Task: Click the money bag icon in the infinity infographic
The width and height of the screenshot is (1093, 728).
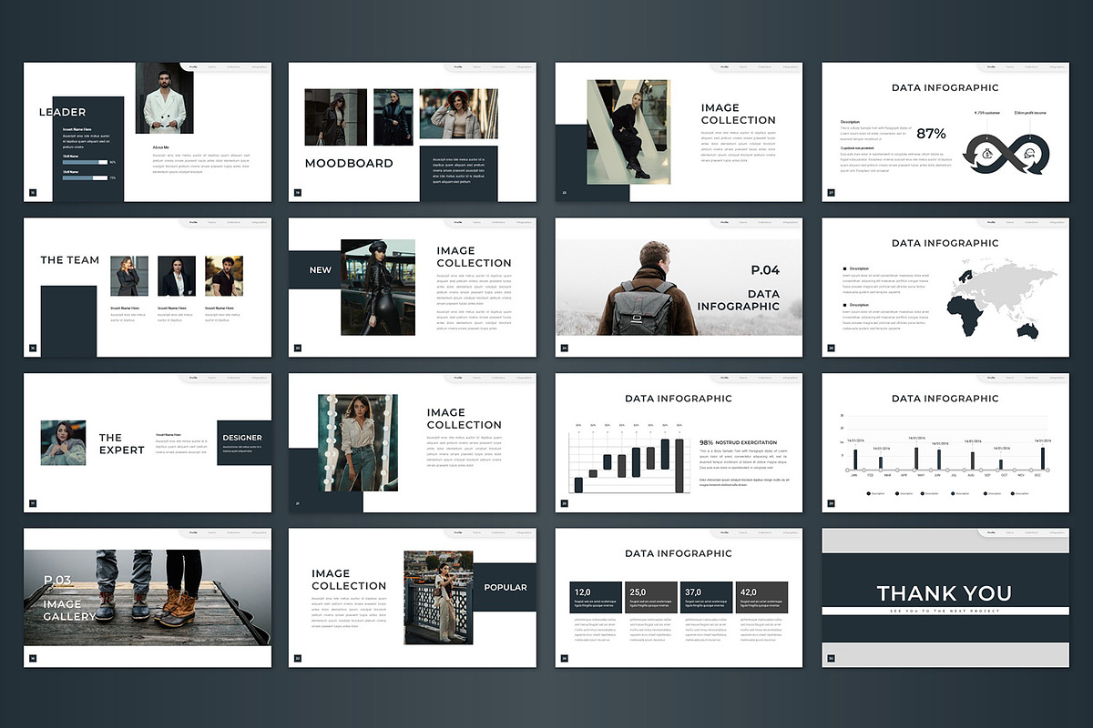Action: (986, 155)
